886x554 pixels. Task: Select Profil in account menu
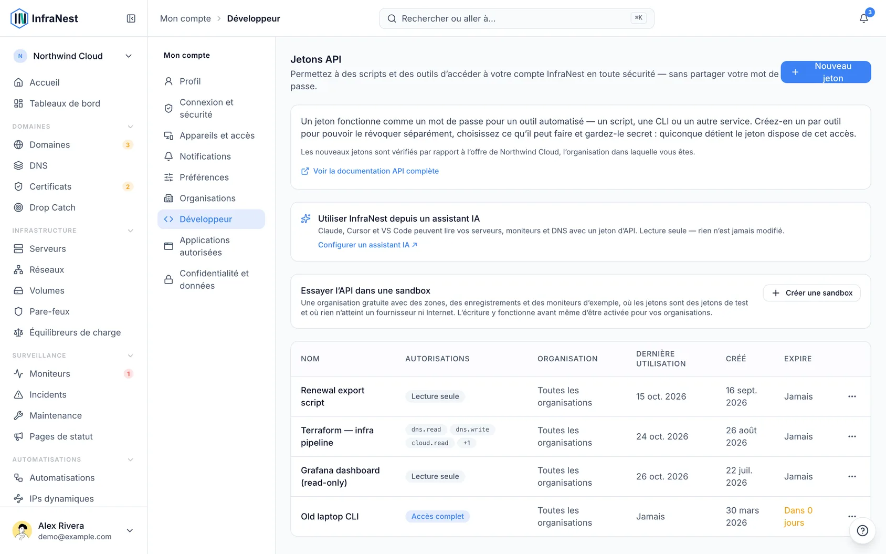[x=211, y=81]
